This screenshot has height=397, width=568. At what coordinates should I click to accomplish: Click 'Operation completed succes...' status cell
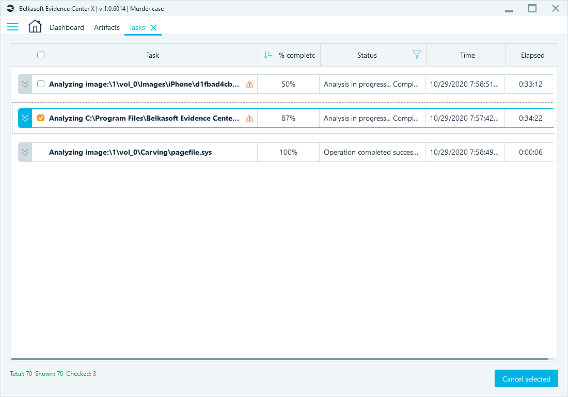(371, 152)
